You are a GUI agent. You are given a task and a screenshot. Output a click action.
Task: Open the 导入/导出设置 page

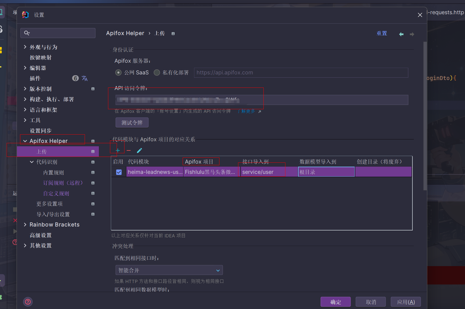coord(53,214)
